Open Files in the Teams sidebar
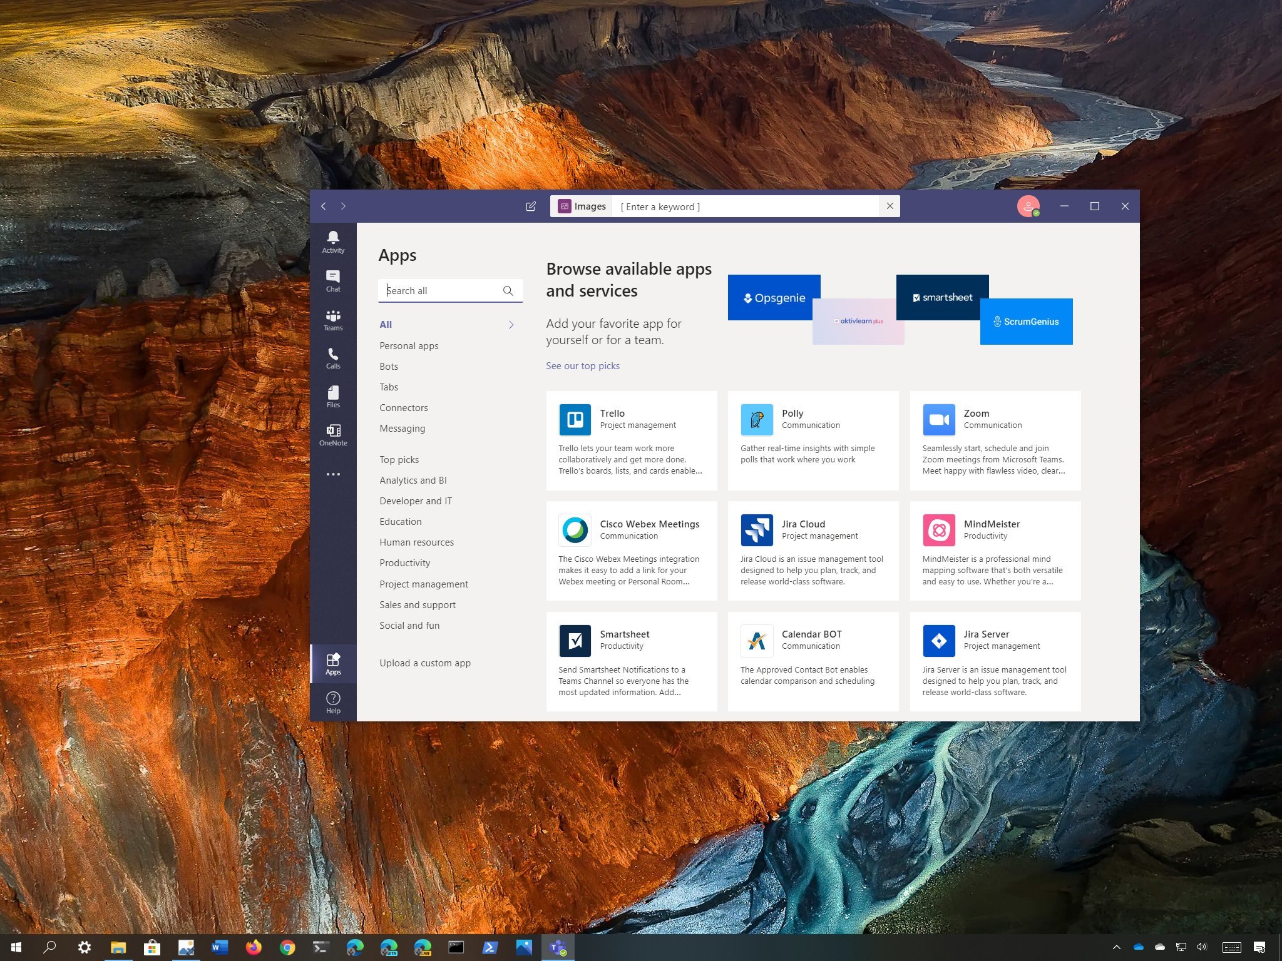 click(x=333, y=397)
